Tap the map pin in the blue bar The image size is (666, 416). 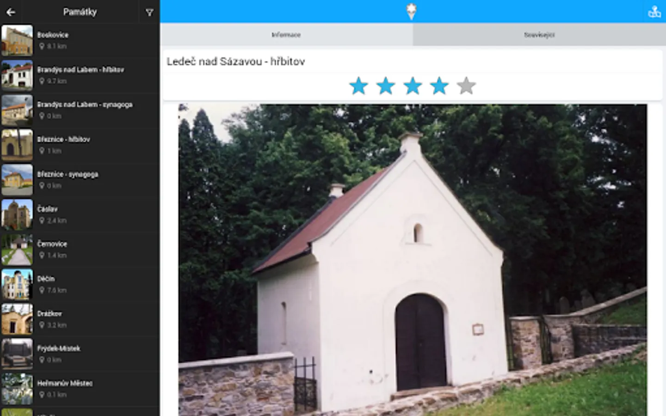411,12
